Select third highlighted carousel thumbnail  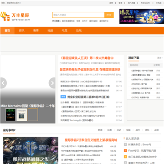33,115
